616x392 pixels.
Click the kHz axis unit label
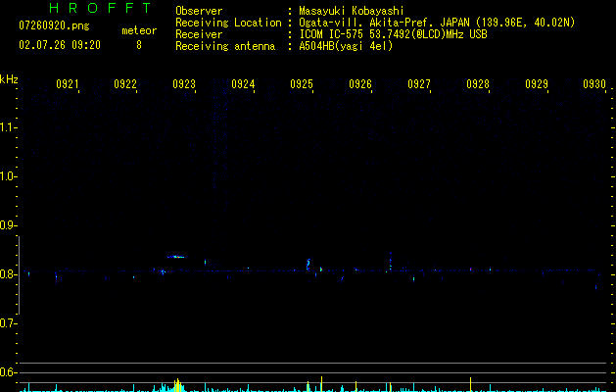(9, 79)
